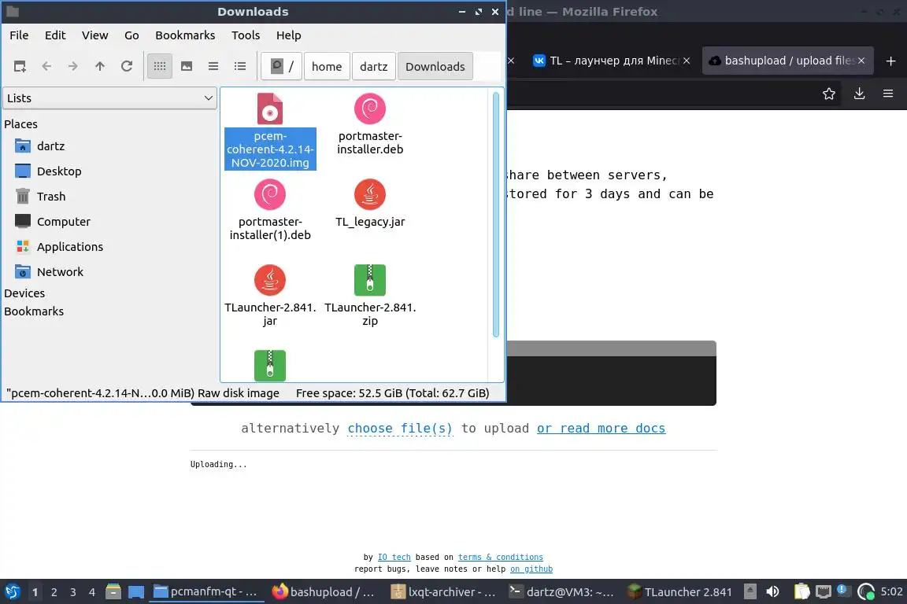Switch to TLauncher 2.841 taskbar window

tap(679, 592)
